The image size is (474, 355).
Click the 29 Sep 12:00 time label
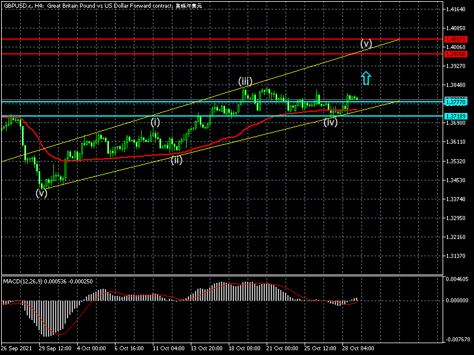(x=55, y=348)
